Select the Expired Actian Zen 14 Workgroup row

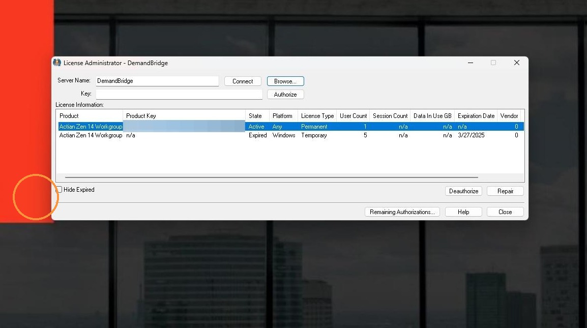tap(291, 135)
